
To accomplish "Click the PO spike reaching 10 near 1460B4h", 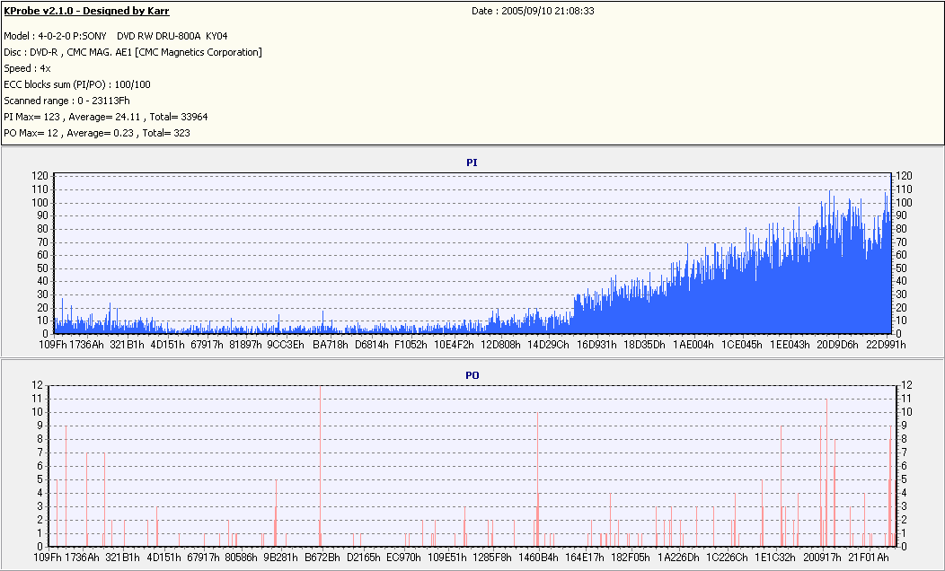I will (537, 479).
